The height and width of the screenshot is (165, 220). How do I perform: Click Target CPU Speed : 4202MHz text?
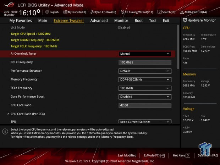pos(31,34)
